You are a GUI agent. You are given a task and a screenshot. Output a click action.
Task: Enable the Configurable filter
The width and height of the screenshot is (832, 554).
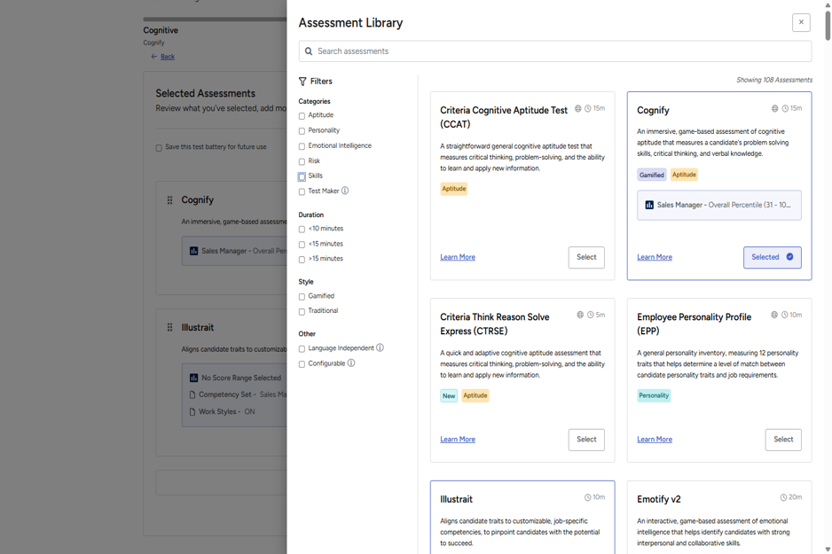(302, 364)
